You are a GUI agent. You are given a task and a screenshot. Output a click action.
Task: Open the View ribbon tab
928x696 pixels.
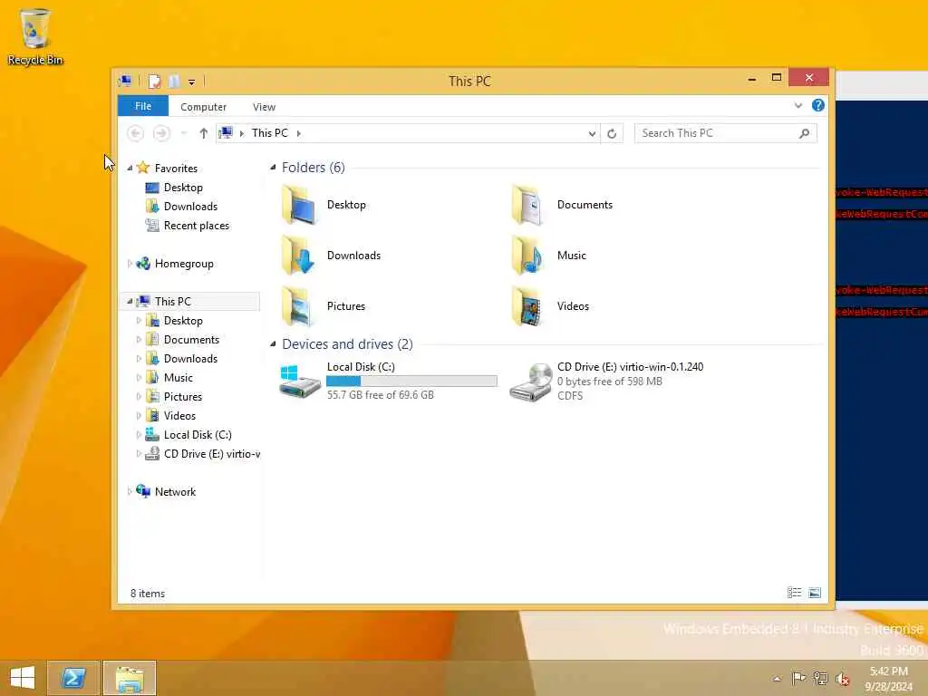coord(264,107)
